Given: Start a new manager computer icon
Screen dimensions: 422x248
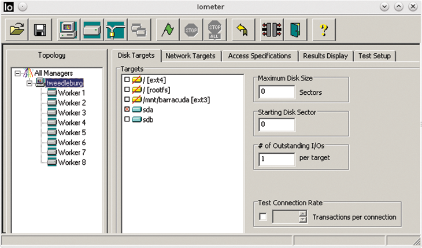Looking at the screenshot, I should pos(69,29).
